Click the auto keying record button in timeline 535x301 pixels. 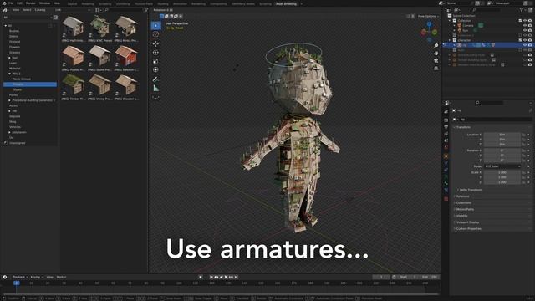(x=201, y=277)
